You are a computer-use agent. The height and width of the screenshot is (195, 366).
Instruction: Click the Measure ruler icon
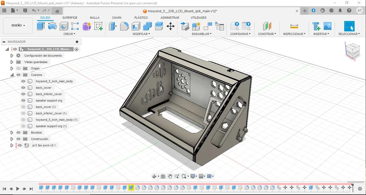pyautogui.click(x=294, y=26)
